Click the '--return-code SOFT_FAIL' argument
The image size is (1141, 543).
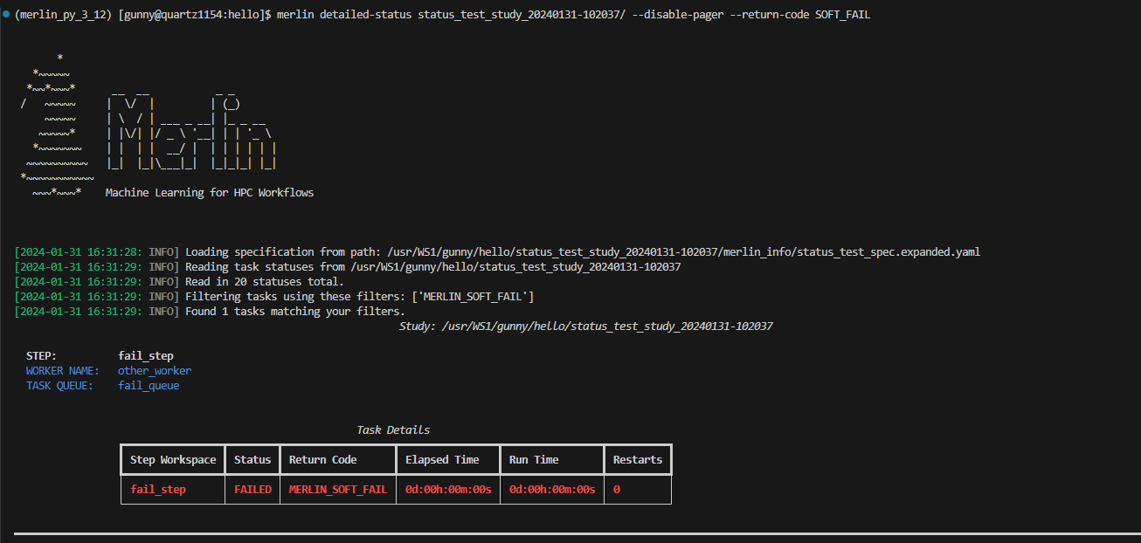tap(801, 16)
